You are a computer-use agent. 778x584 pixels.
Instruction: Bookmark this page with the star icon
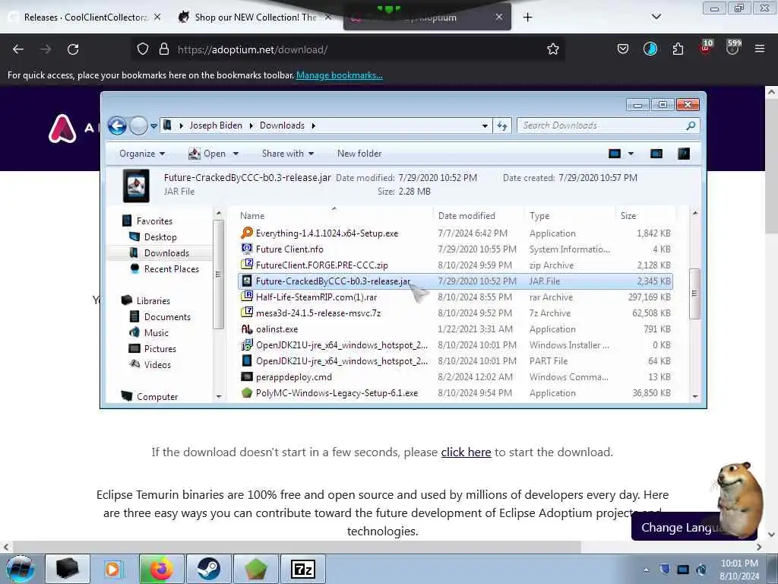pos(553,49)
